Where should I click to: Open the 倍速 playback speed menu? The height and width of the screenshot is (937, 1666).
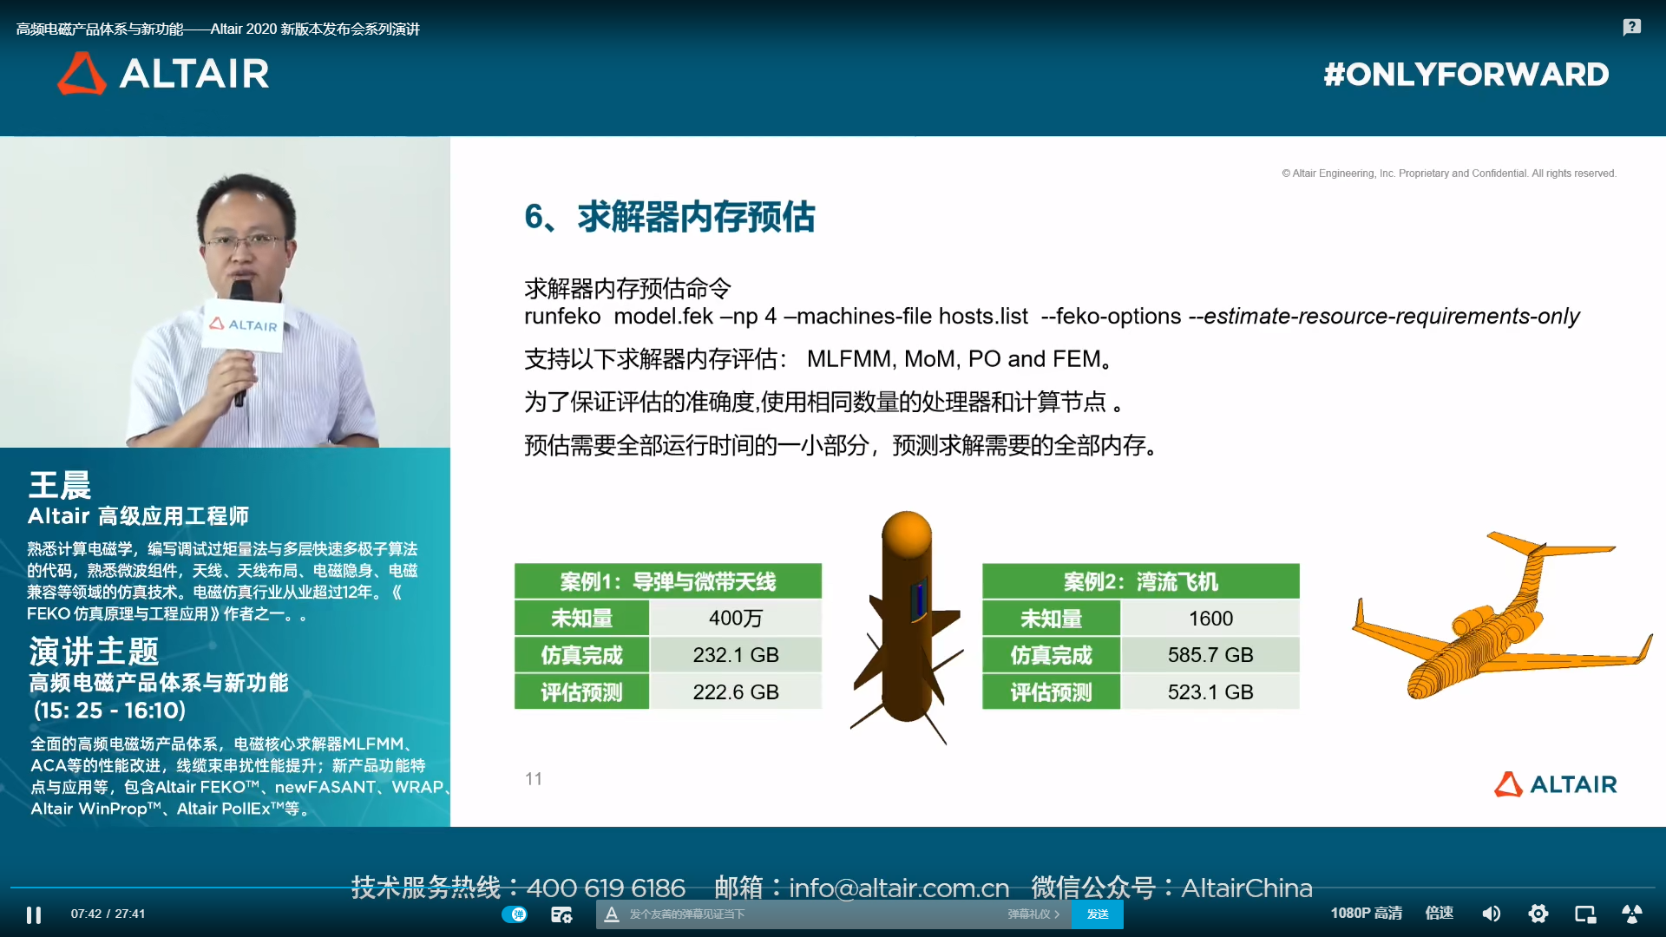[1440, 914]
